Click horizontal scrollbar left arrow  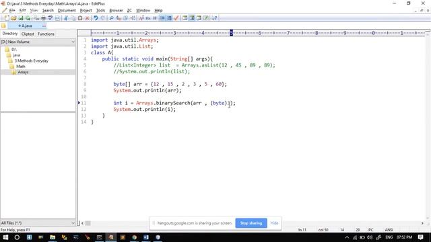click(82, 223)
